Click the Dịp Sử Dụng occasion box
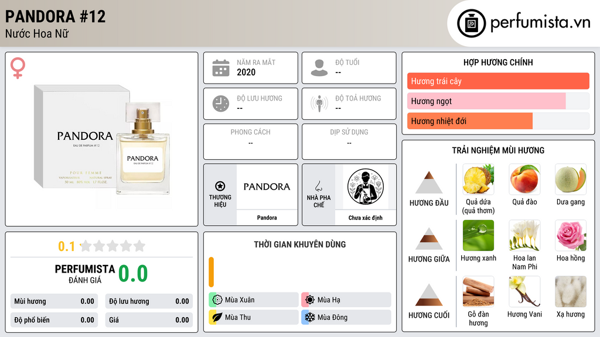 pos(349,142)
